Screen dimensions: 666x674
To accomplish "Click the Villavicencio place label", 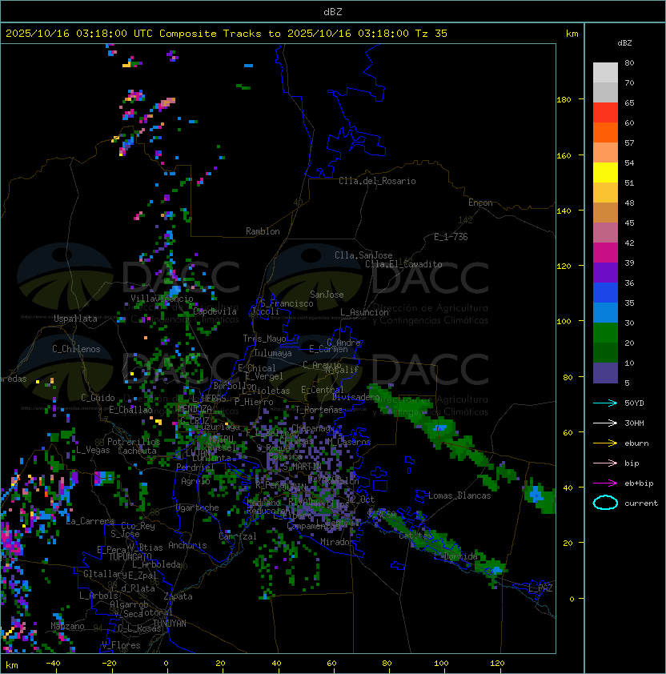I will click(x=162, y=299).
